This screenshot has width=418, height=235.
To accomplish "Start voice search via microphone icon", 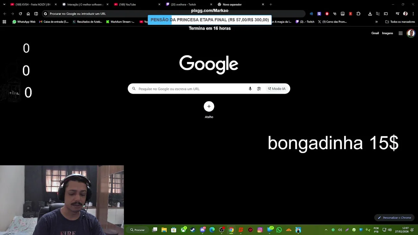I will pyautogui.click(x=250, y=89).
